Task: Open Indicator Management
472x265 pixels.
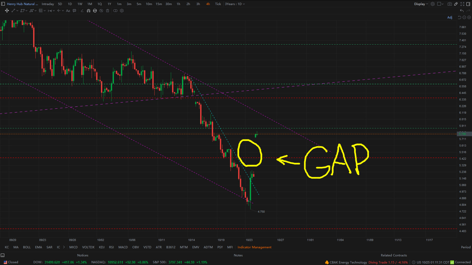Action: point(255,247)
